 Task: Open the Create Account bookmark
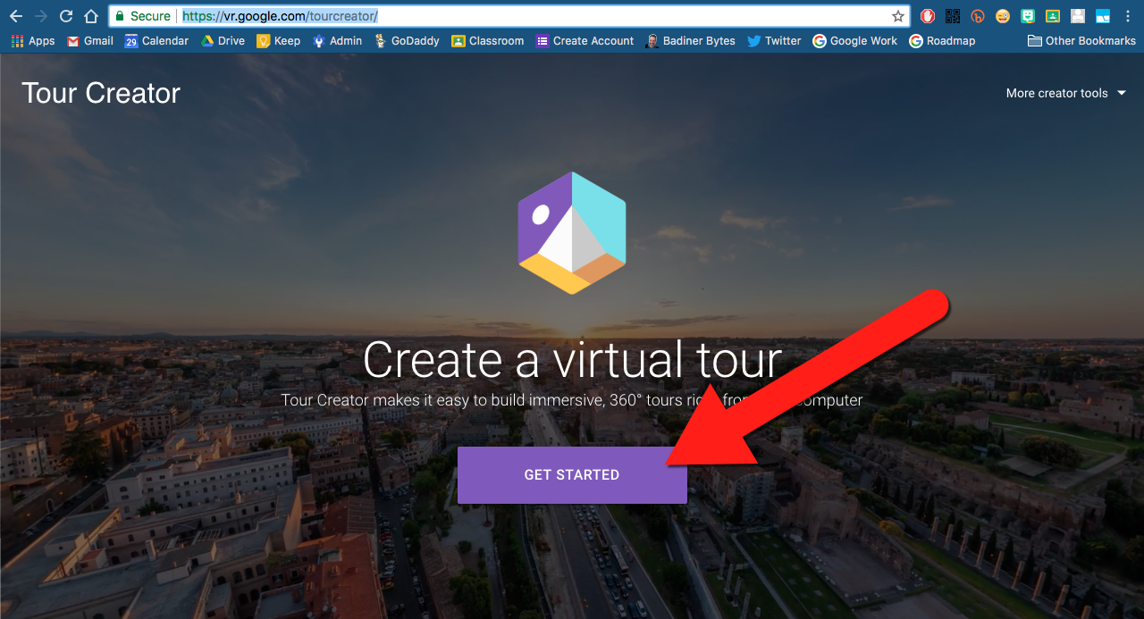pyautogui.click(x=585, y=41)
